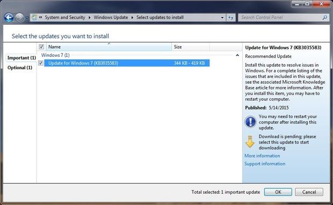Open the More information link

262,156
